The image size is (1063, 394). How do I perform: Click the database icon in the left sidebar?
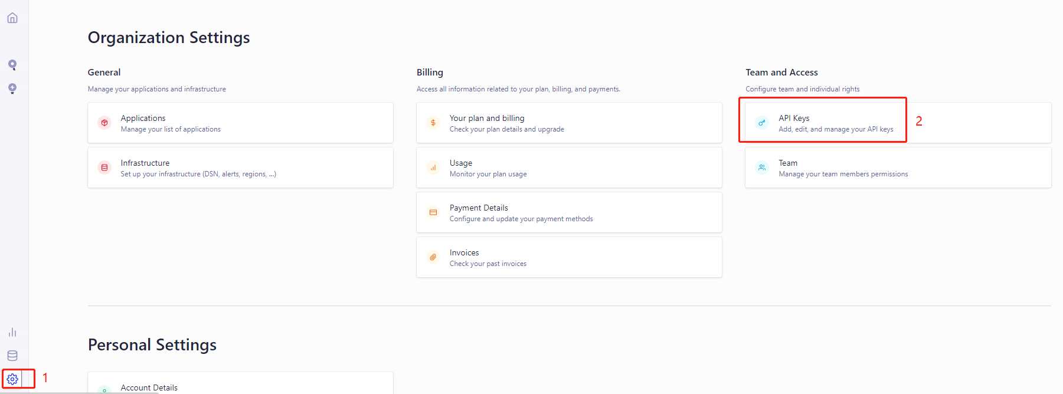[x=12, y=356]
